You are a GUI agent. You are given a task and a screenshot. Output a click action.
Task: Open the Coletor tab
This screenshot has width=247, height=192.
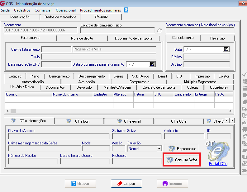(224, 76)
